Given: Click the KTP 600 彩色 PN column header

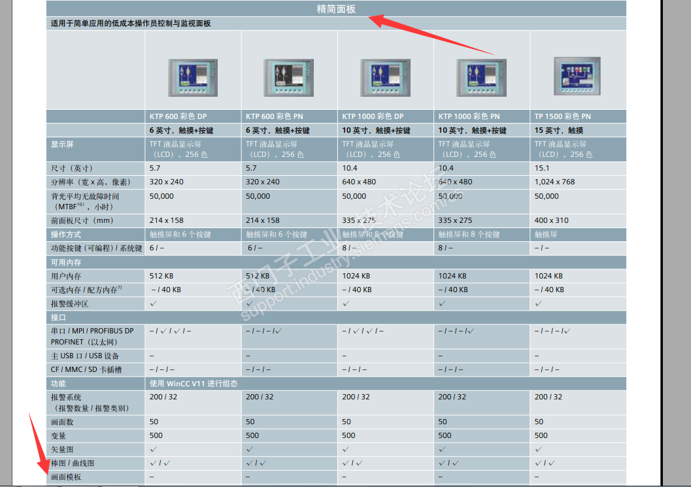Looking at the screenshot, I should 274,116.
